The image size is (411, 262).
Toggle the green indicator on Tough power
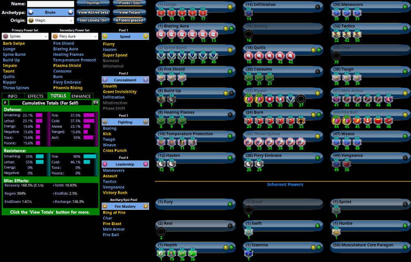click(x=406, y=71)
